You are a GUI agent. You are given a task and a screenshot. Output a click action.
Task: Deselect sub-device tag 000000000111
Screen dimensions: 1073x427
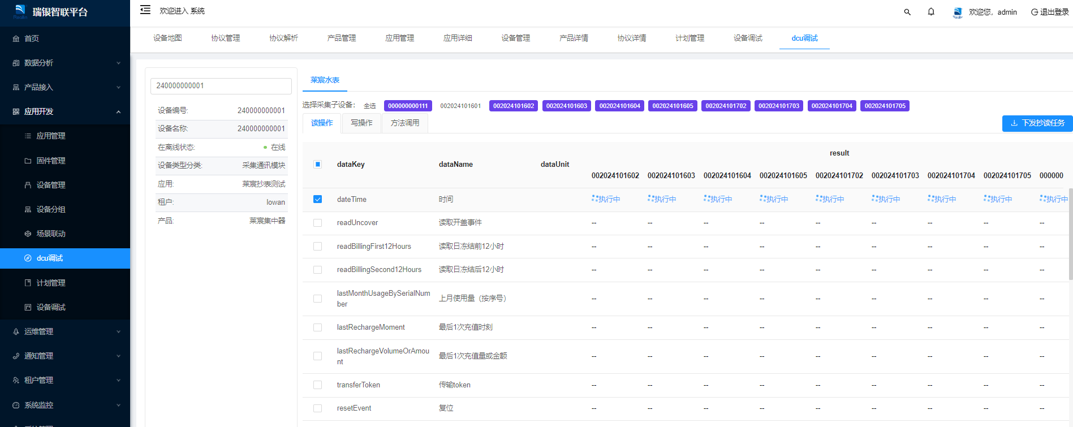(408, 106)
